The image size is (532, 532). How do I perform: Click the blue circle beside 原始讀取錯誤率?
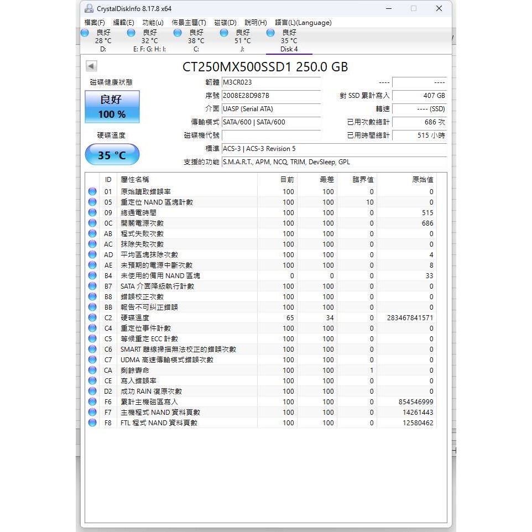point(92,191)
